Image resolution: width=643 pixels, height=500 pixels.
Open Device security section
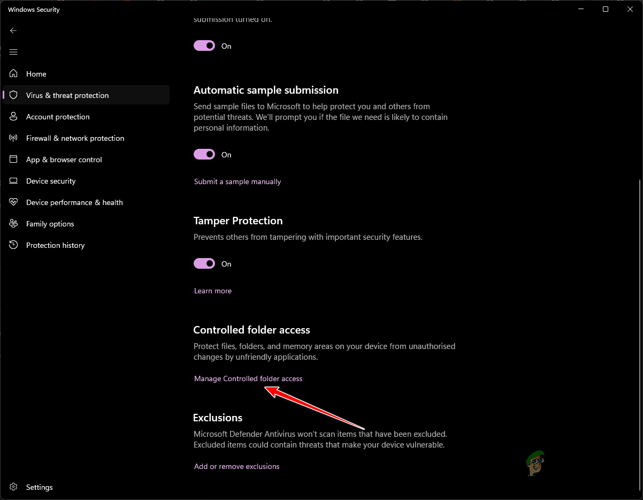tap(50, 180)
